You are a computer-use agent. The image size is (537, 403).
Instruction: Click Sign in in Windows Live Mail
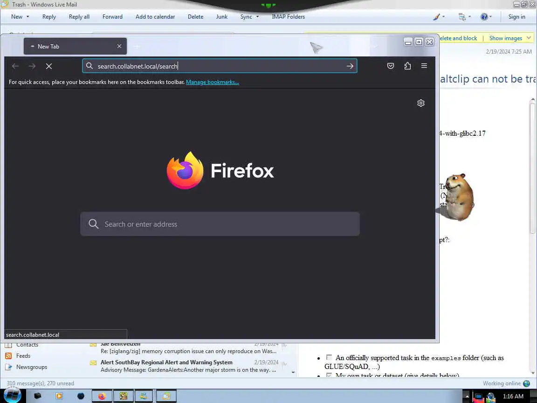click(516, 16)
